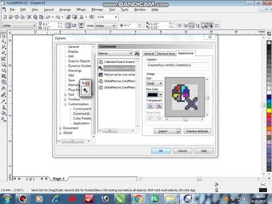
Task: Click the Import toolbar icon
Action: 69,17
